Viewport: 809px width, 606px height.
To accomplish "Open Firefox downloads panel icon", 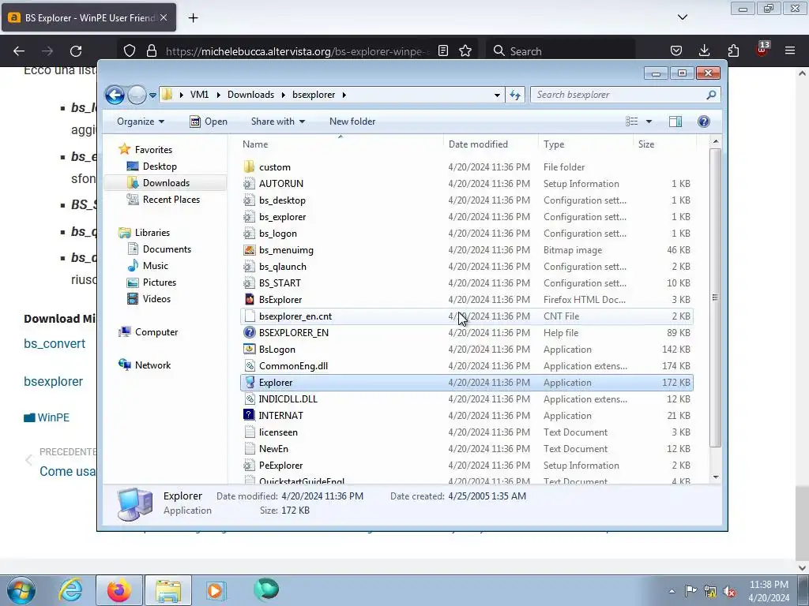I will [x=704, y=50].
